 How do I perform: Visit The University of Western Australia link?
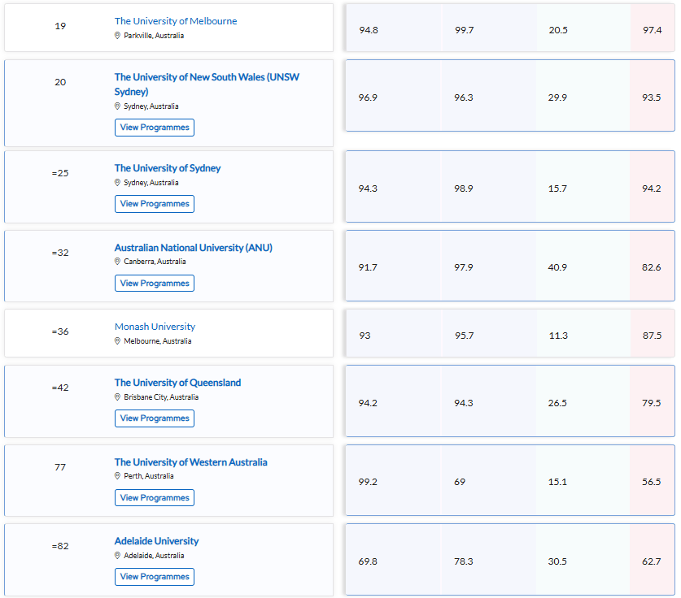pyautogui.click(x=190, y=462)
